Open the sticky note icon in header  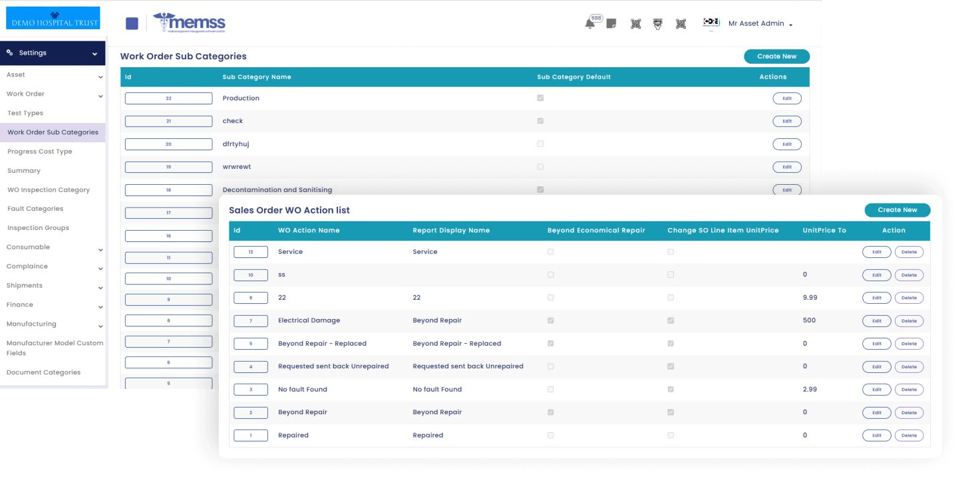click(x=611, y=24)
